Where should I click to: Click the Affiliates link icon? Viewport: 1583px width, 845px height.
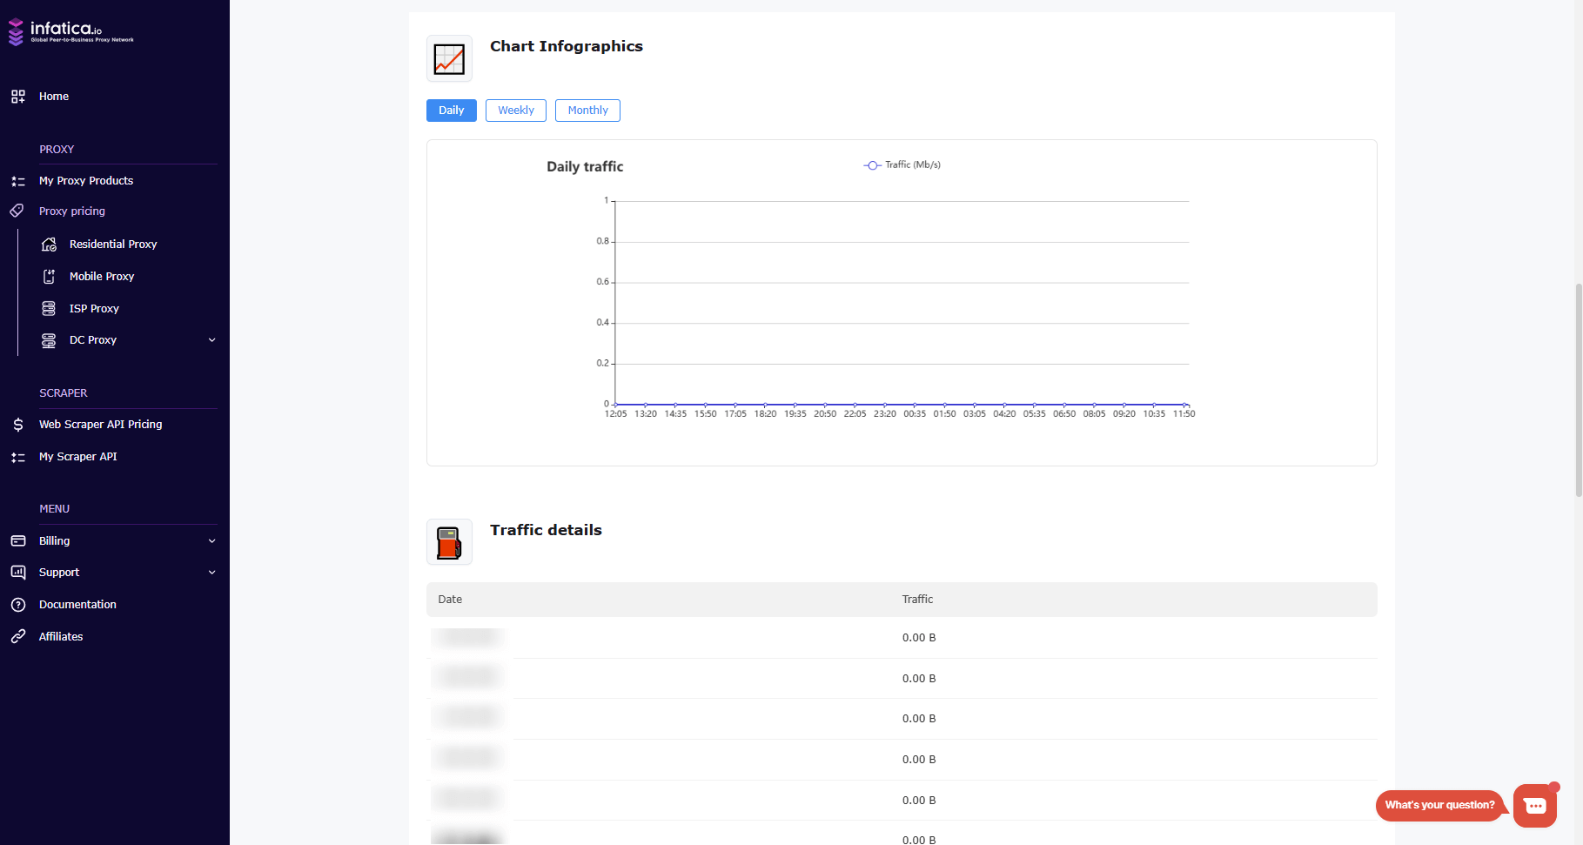(x=18, y=637)
